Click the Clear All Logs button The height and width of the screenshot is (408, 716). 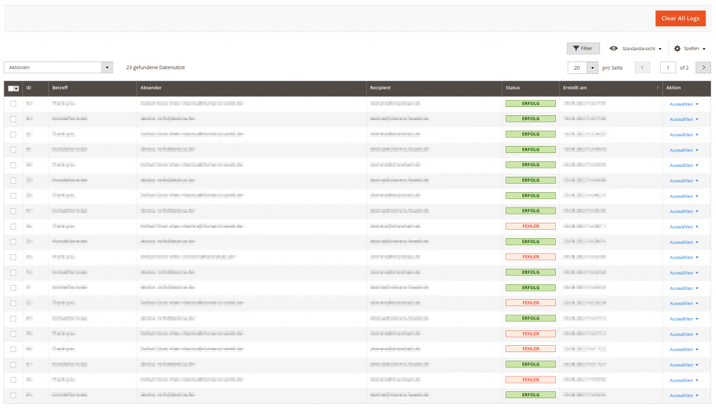click(x=680, y=18)
